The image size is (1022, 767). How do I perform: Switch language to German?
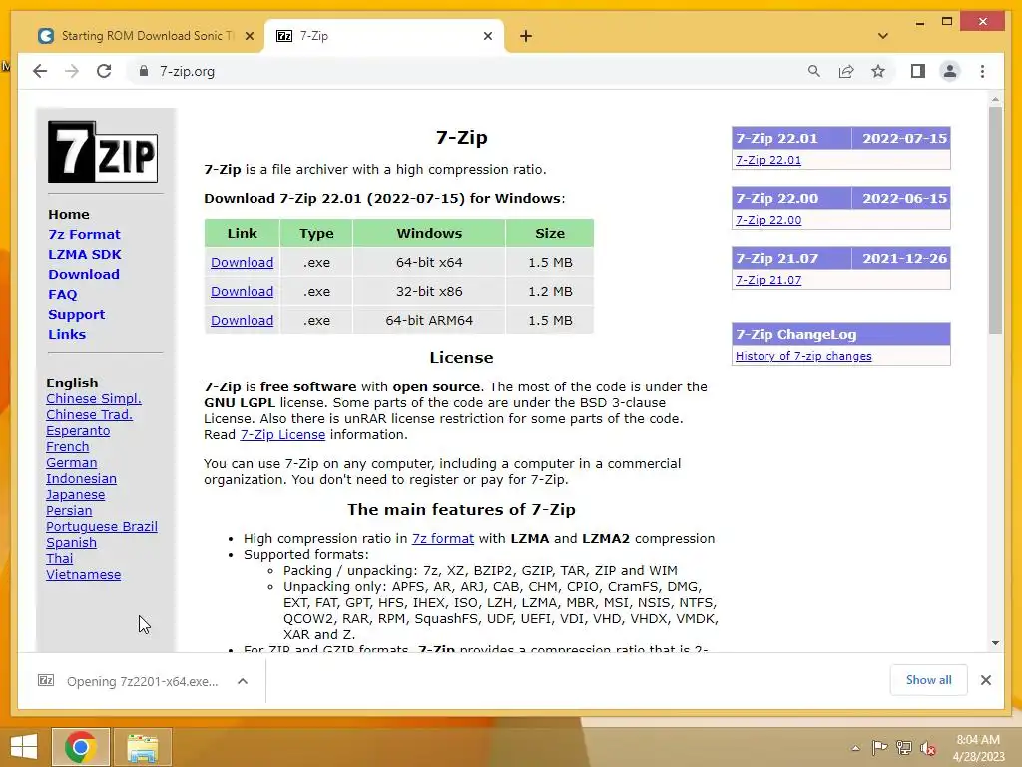pos(71,463)
